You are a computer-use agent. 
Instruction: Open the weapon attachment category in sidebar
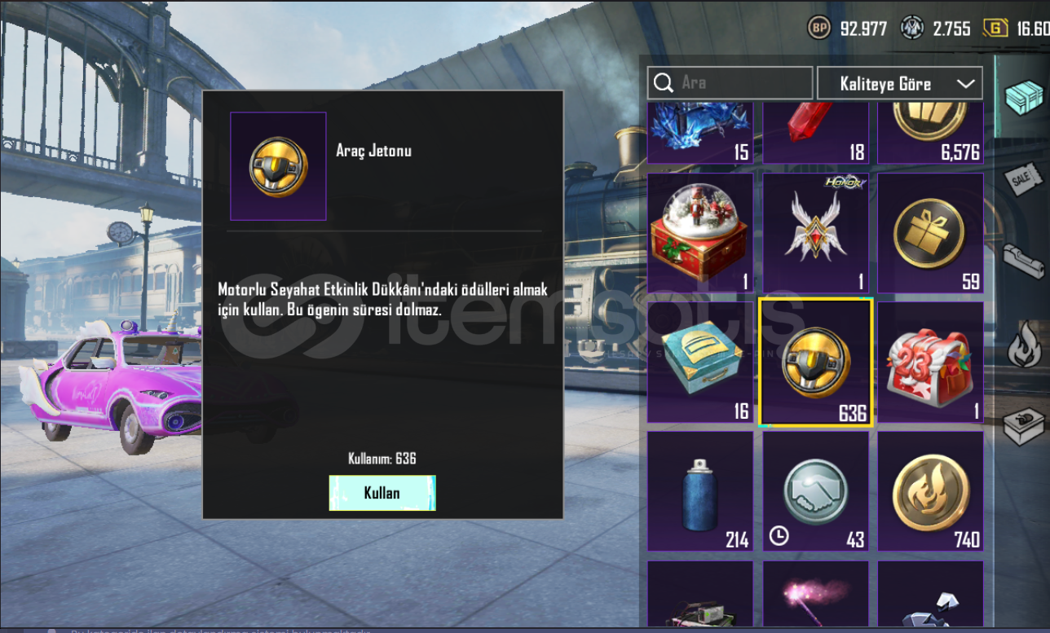[1023, 262]
